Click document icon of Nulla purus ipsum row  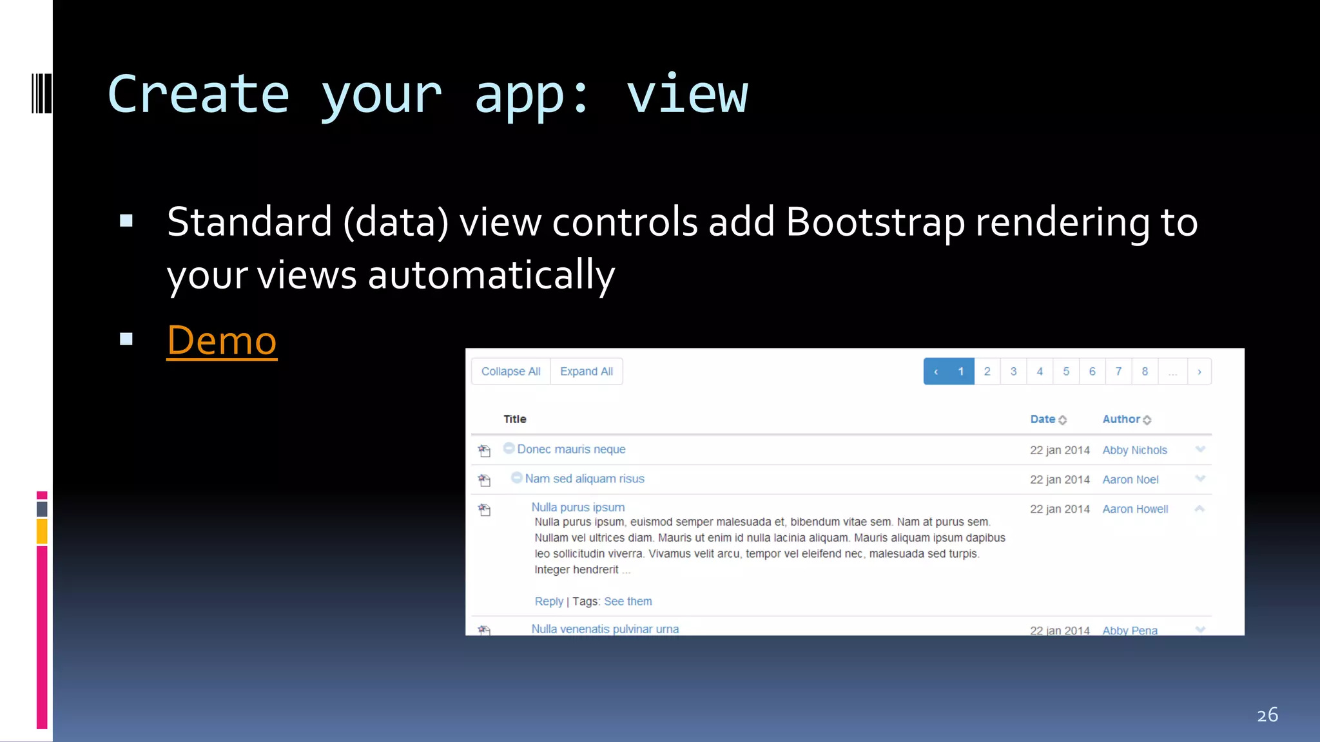pyautogui.click(x=485, y=509)
